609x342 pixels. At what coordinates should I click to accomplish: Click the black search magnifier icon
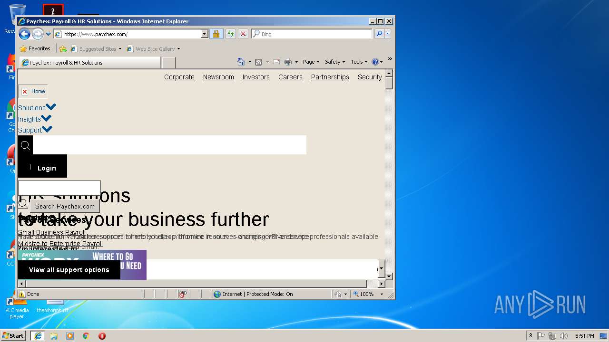click(x=25, y=145)
